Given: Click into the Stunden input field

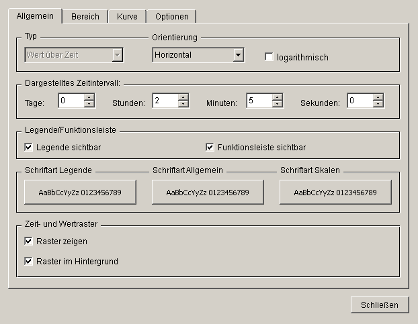Looking at the screenshot, I should pos(165,101).
